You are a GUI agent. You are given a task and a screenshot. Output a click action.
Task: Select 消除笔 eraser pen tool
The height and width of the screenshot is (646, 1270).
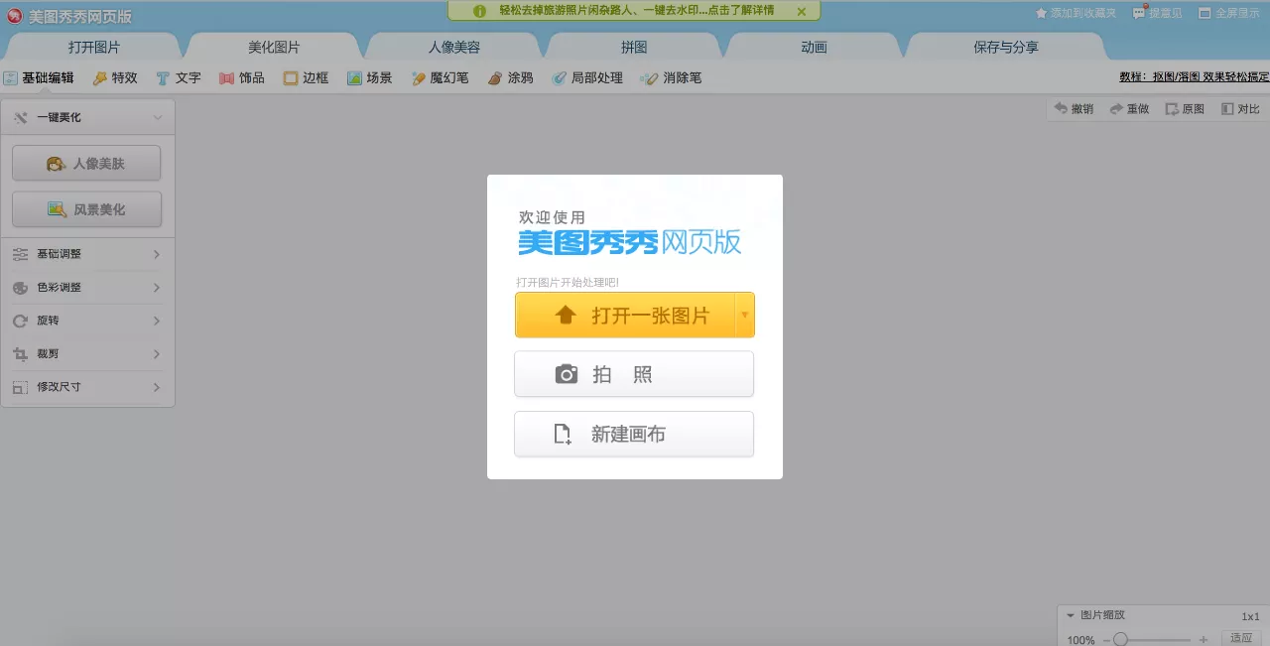672,77
